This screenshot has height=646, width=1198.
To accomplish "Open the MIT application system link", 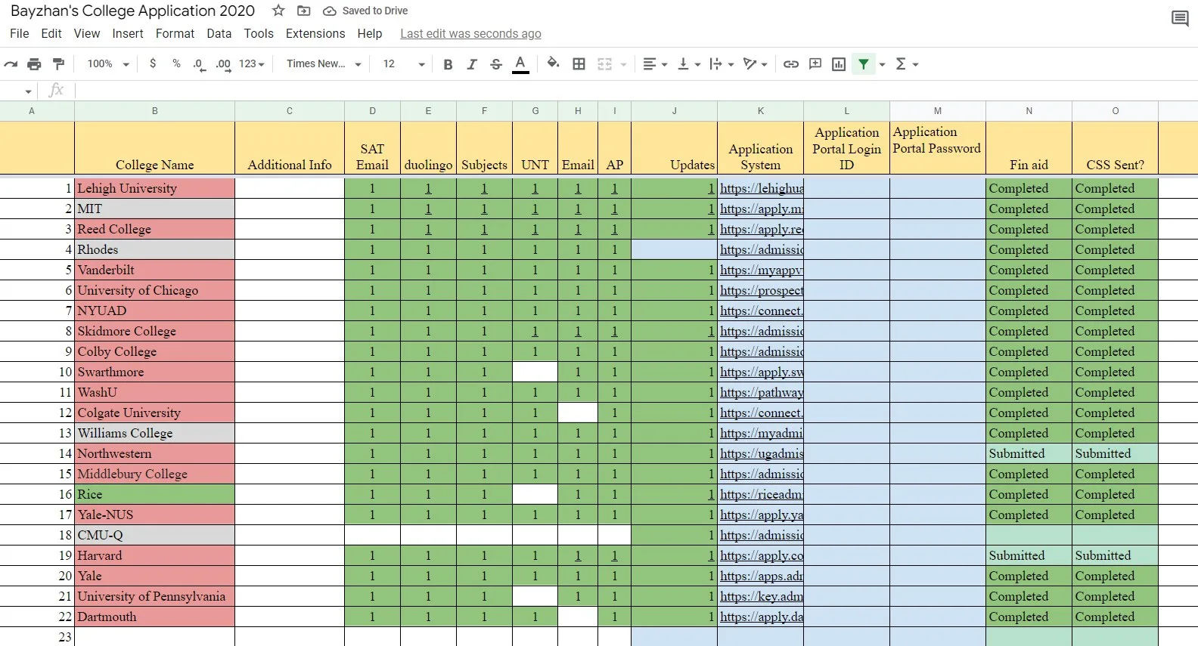I will [x=761, y=209].
